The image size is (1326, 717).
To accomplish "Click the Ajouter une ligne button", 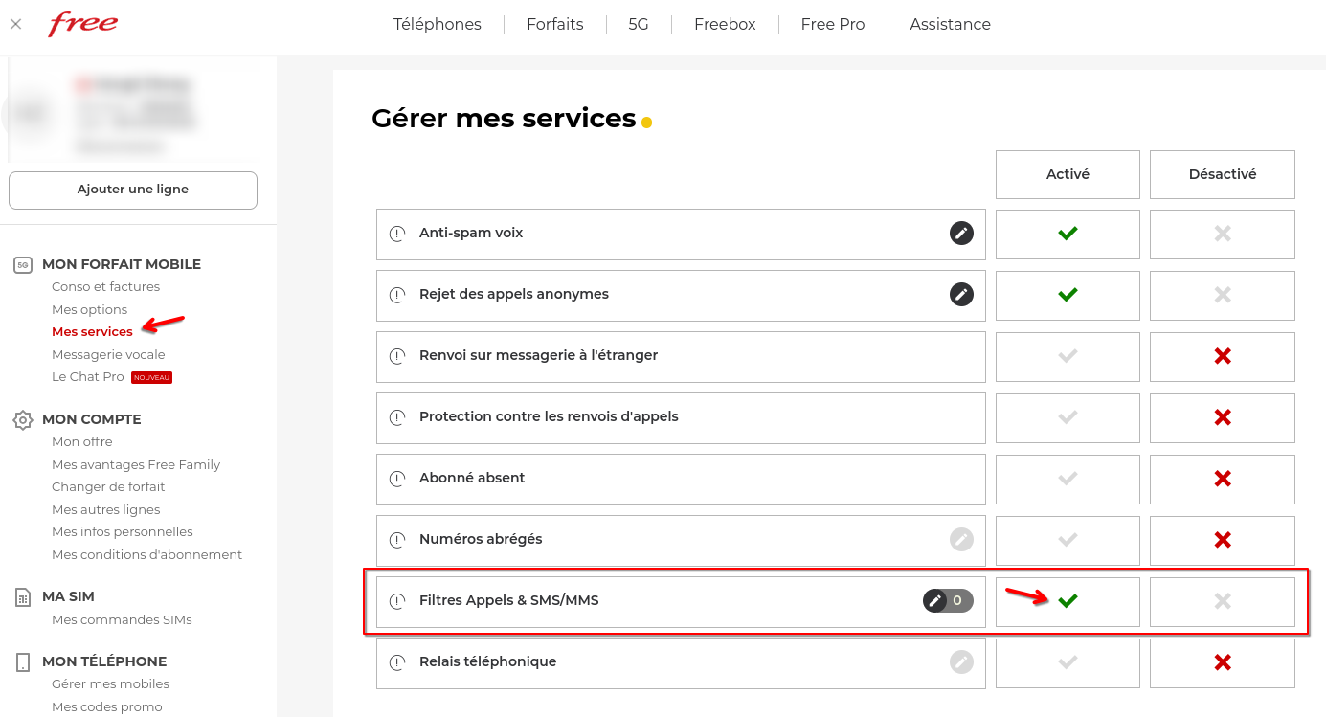I will click(x=133, y=190).
